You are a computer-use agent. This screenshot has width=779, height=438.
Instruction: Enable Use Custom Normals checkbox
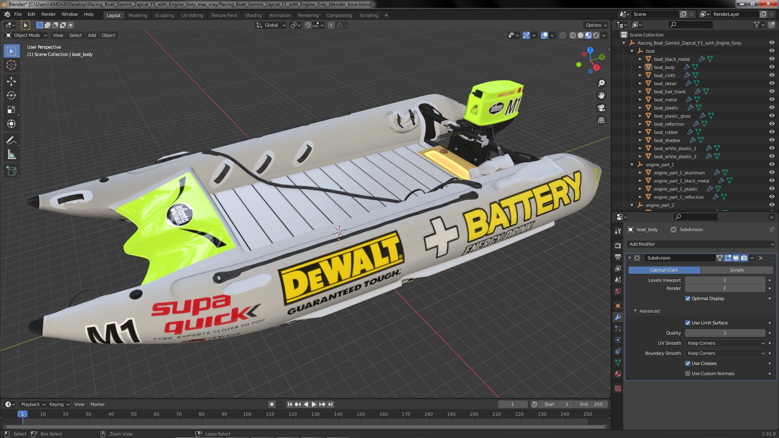point(688,374)
